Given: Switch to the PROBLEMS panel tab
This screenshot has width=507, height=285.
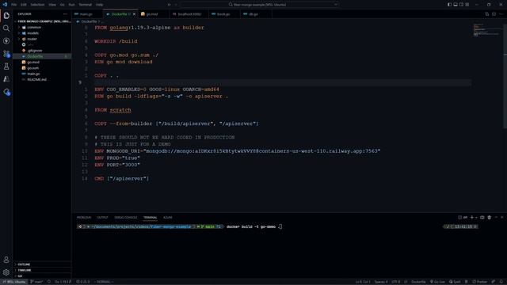Looking at the screenshot, I should [84, 218].
